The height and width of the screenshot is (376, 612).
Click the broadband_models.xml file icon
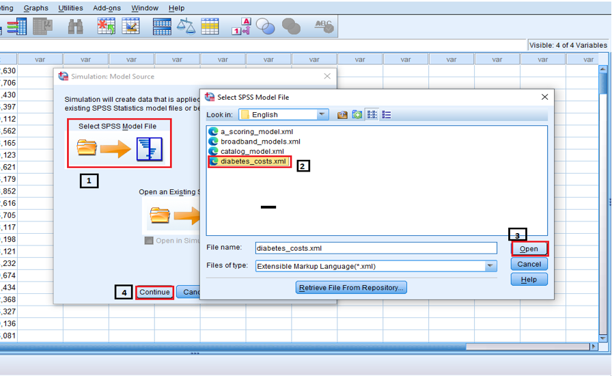click(213, 141)
